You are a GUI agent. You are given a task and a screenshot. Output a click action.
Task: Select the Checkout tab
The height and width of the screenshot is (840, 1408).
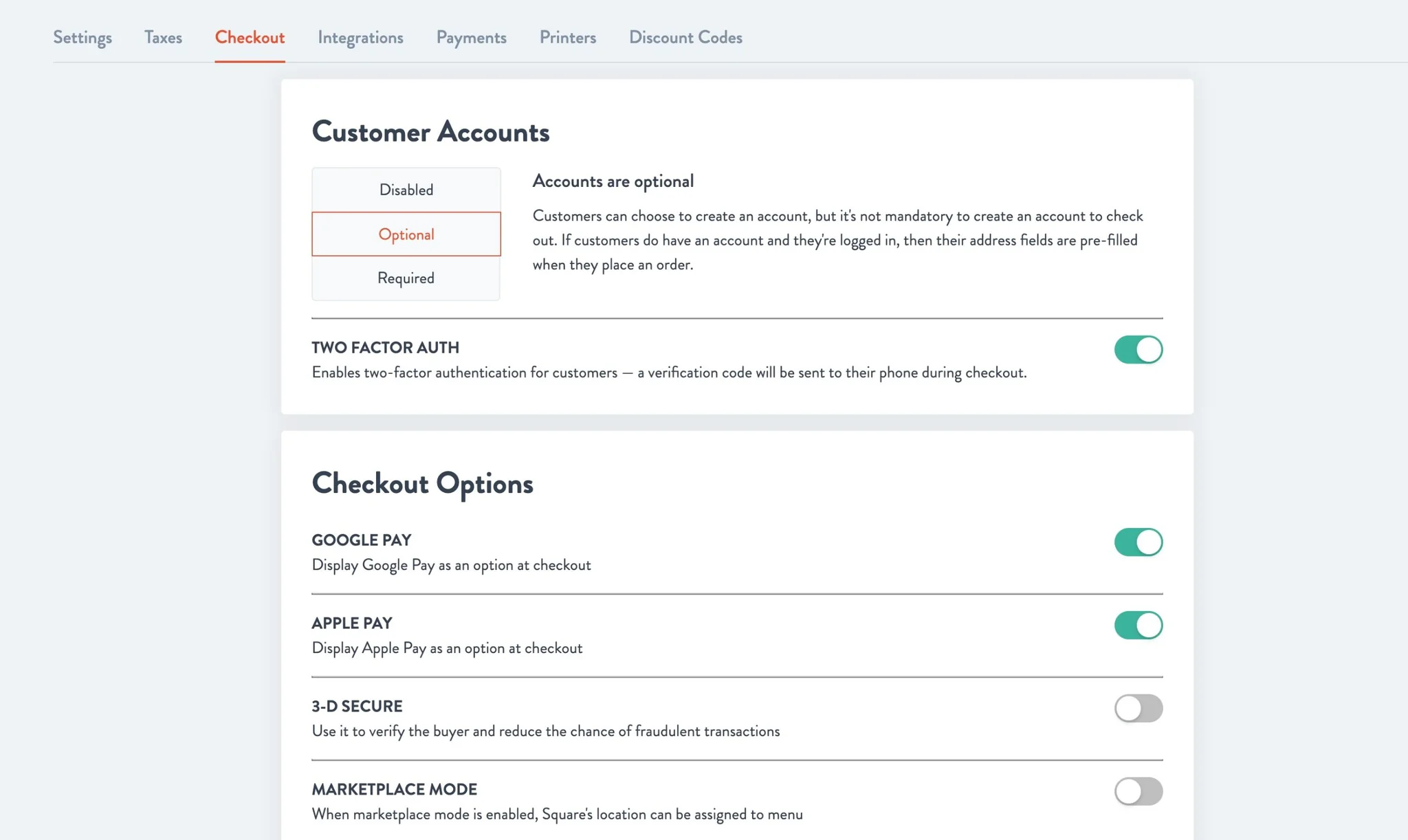pos(250,37)
